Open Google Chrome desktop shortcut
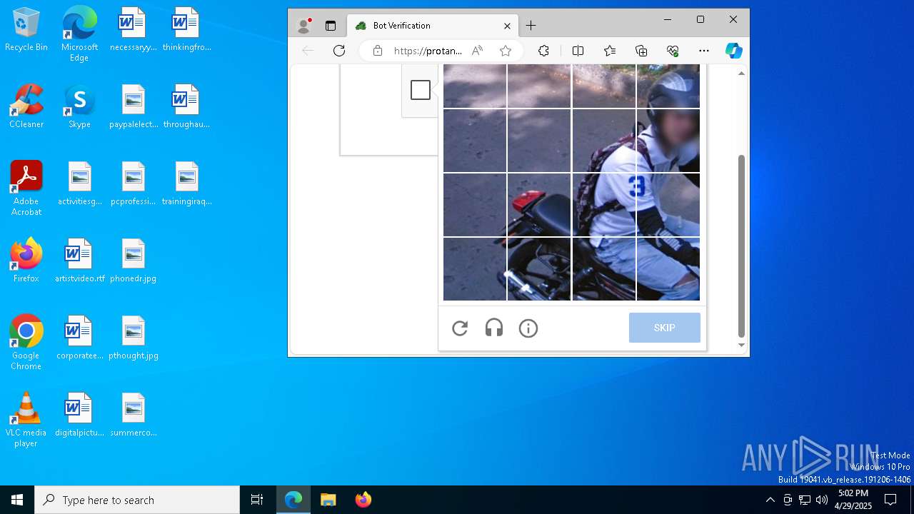Viewport: 914px width, 514px height. click(x=26, y=343)
